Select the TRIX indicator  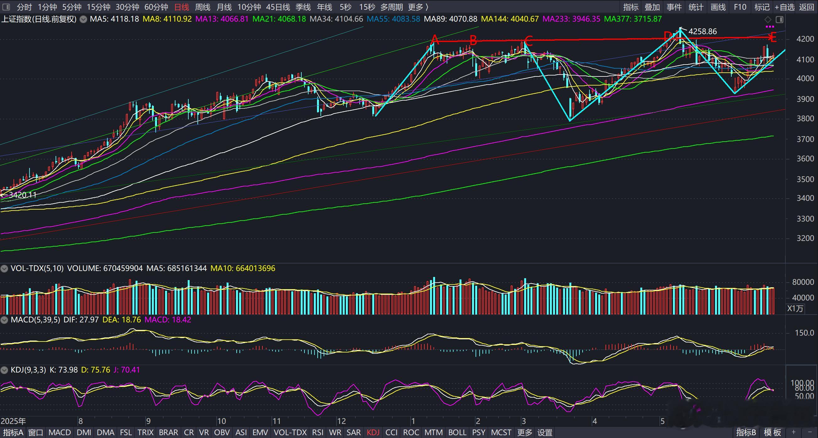[145, 432]
